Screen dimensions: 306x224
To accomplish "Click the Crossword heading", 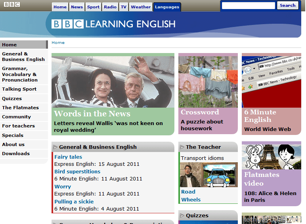I will (200, 112).
